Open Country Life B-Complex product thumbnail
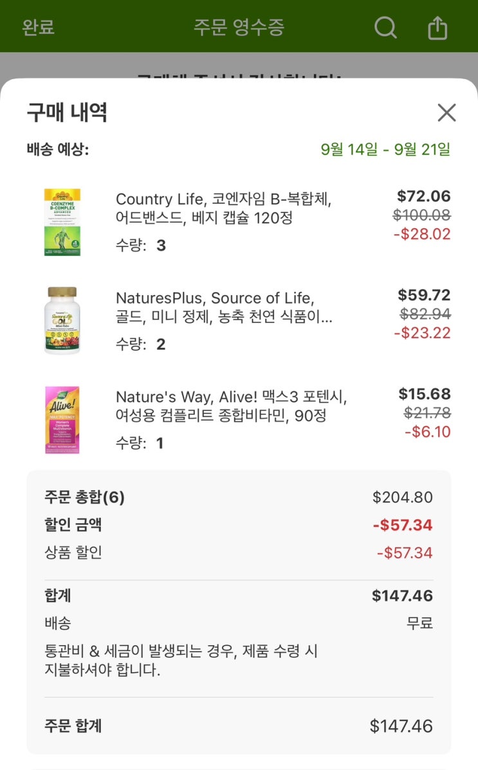478x770 pixels. coord(62,222)
